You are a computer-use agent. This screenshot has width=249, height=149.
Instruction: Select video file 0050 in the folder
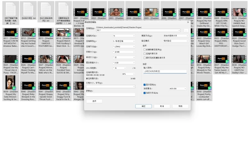(204, 86)
